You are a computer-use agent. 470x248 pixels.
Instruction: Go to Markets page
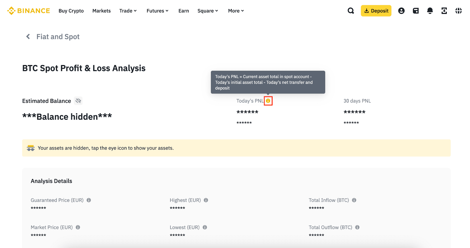coord(101,11)
